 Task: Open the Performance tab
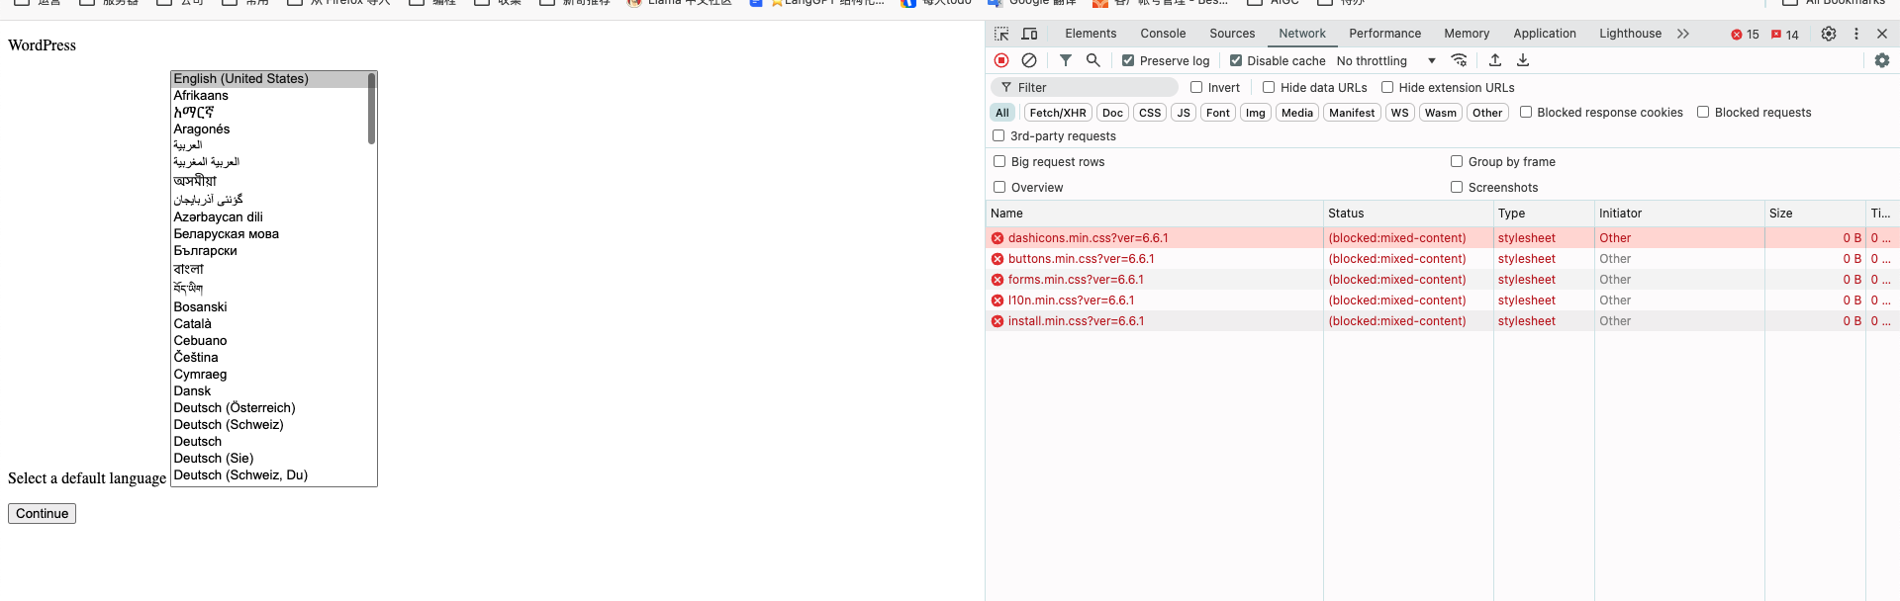[1384, 34]
